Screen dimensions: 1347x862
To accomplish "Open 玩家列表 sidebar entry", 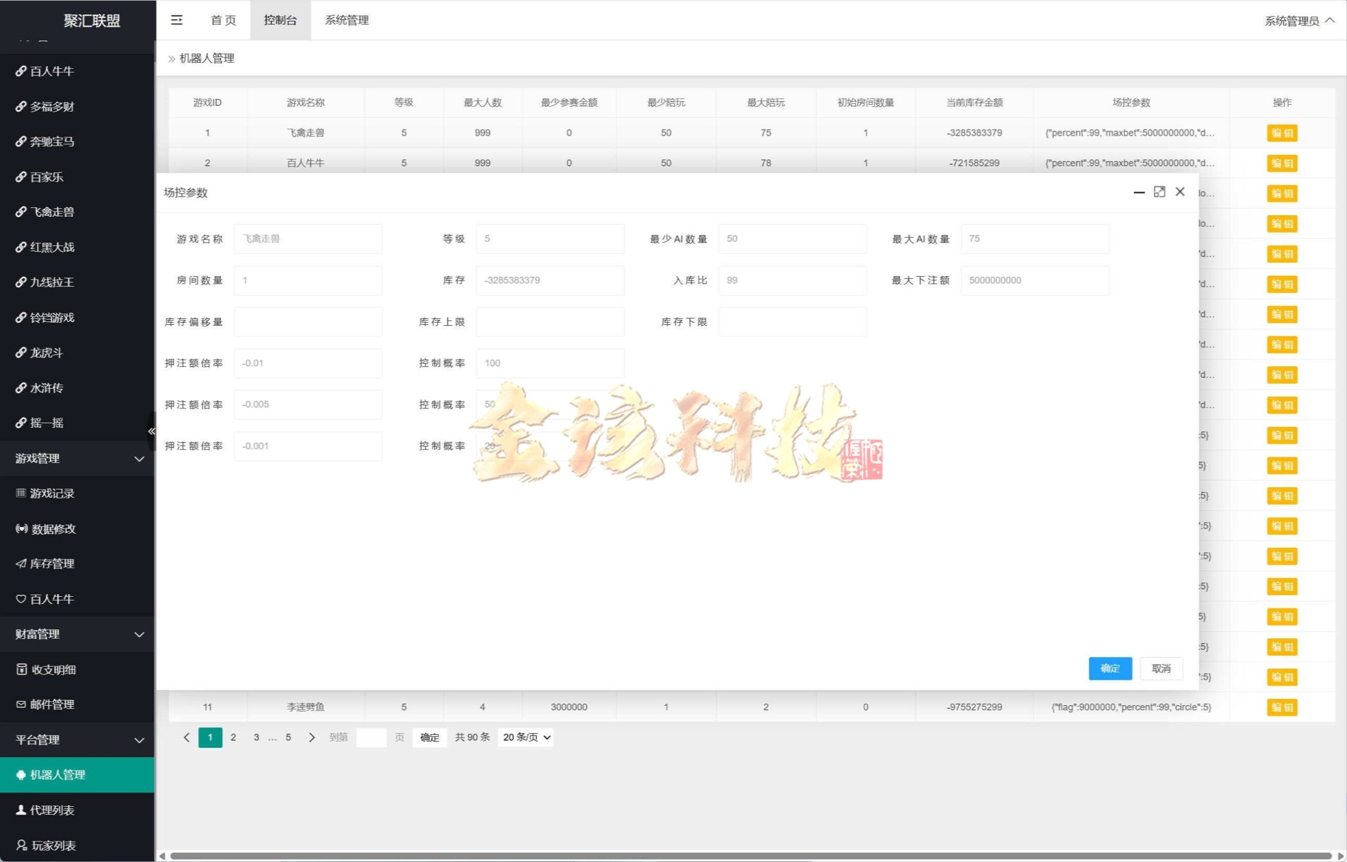I will click(x=53, y=845).
